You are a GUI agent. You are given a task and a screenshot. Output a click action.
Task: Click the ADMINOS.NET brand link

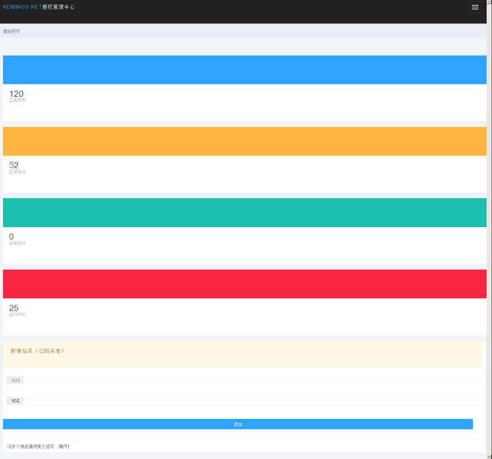coord(39,7)
